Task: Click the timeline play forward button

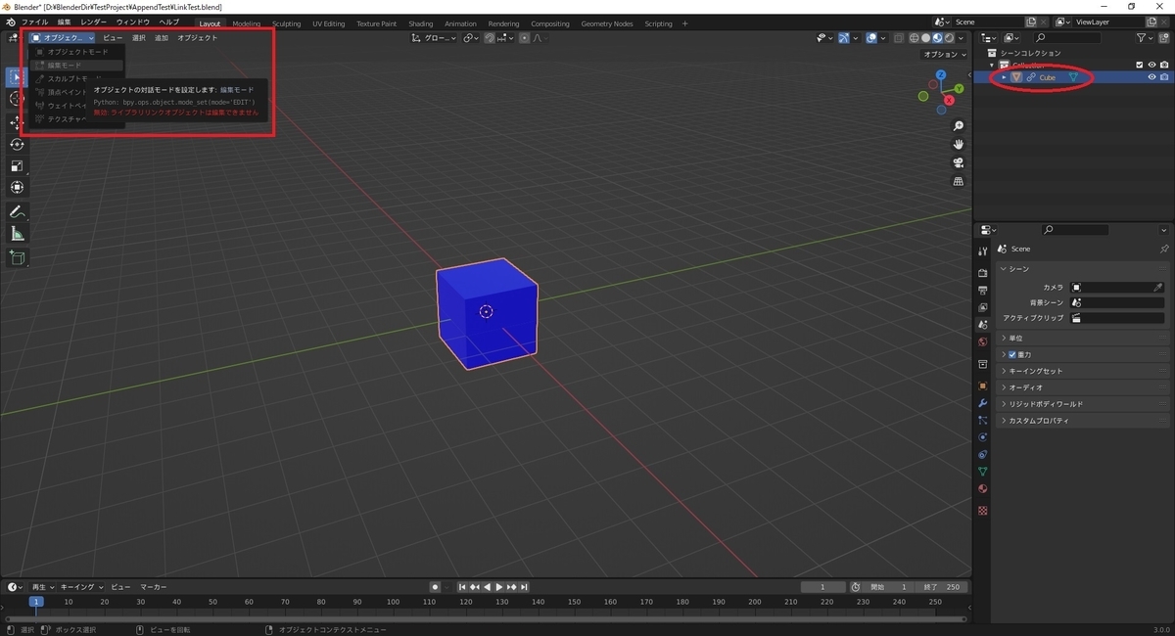Action: pyautogui.click(x=499, y=587)
